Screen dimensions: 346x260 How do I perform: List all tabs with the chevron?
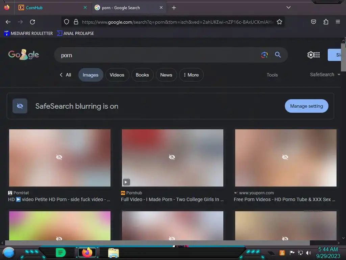[289, 7]
